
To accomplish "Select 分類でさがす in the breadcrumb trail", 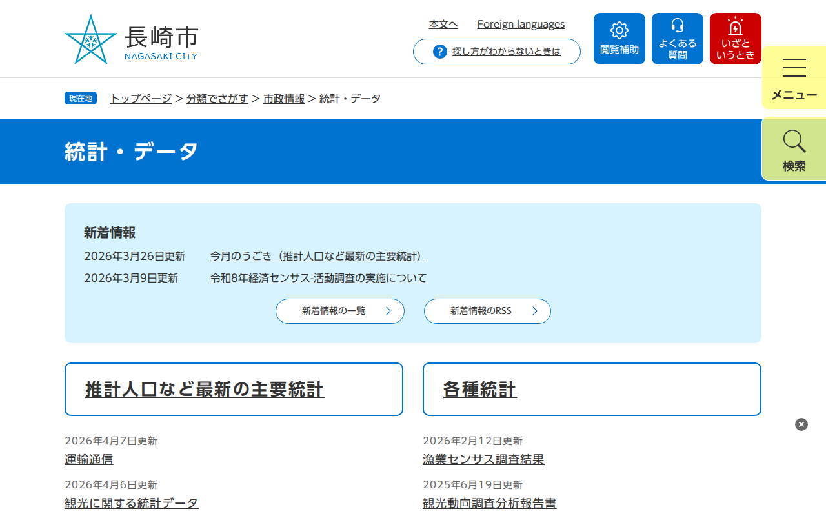I will (x=217, y=99).
